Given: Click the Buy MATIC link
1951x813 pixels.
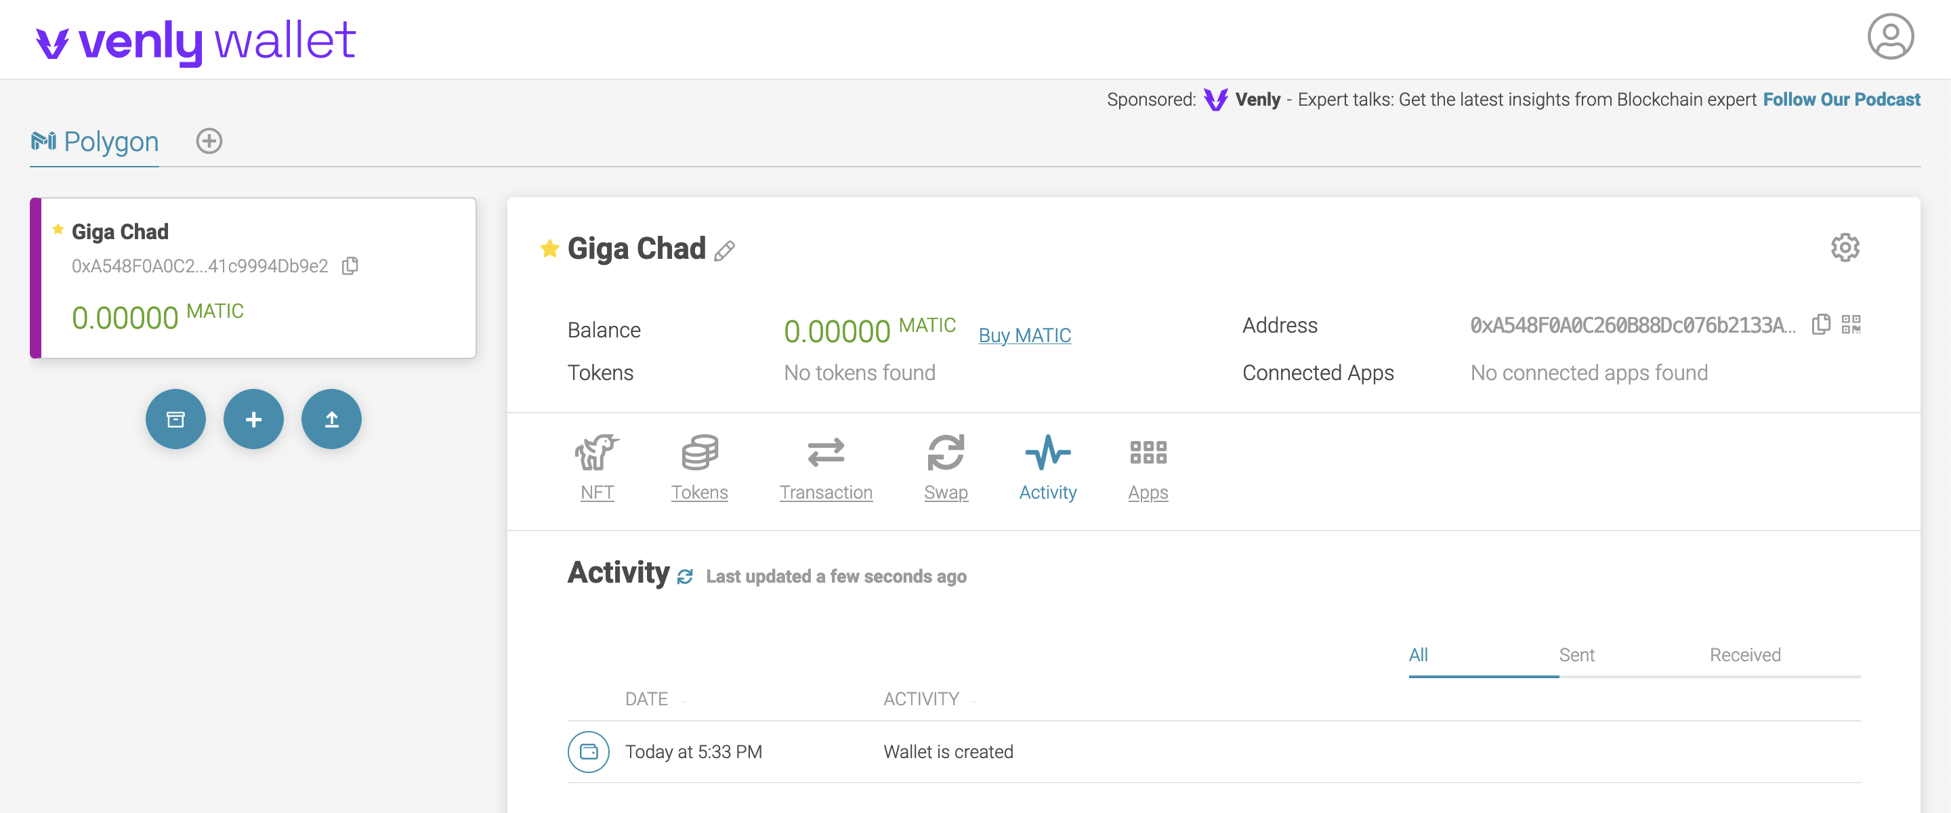Looking at the screenshot, I should click(1024, 335).
